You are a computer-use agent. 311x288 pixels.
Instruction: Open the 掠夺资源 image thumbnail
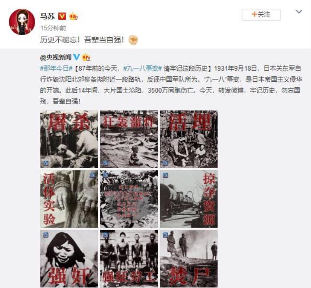pos(189,199)
